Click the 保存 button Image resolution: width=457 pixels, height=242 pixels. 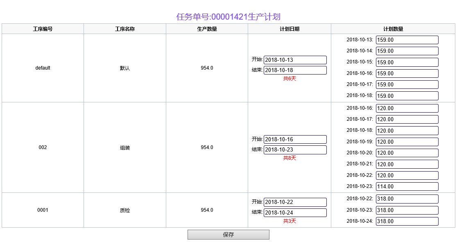[228, 235]
